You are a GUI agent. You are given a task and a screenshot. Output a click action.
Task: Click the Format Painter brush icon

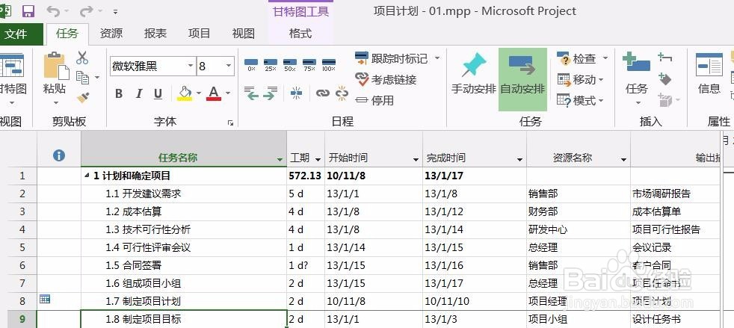(83, 97)
